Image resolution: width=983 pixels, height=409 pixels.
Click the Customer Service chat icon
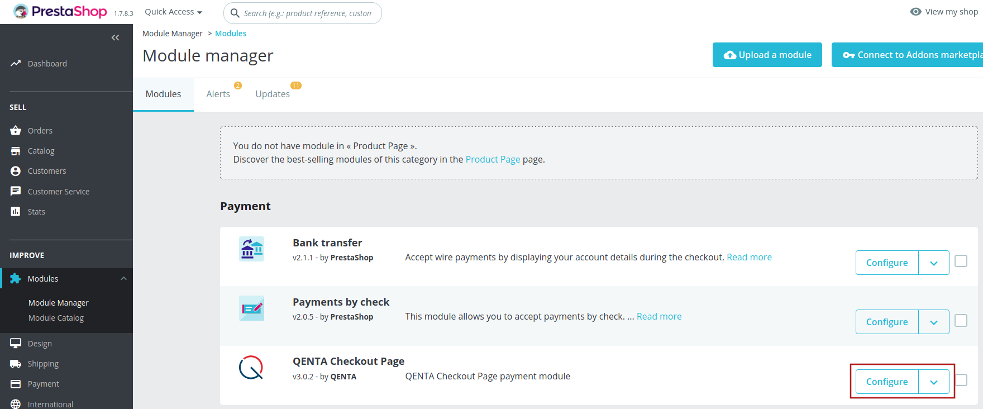(x=16, y=191)
